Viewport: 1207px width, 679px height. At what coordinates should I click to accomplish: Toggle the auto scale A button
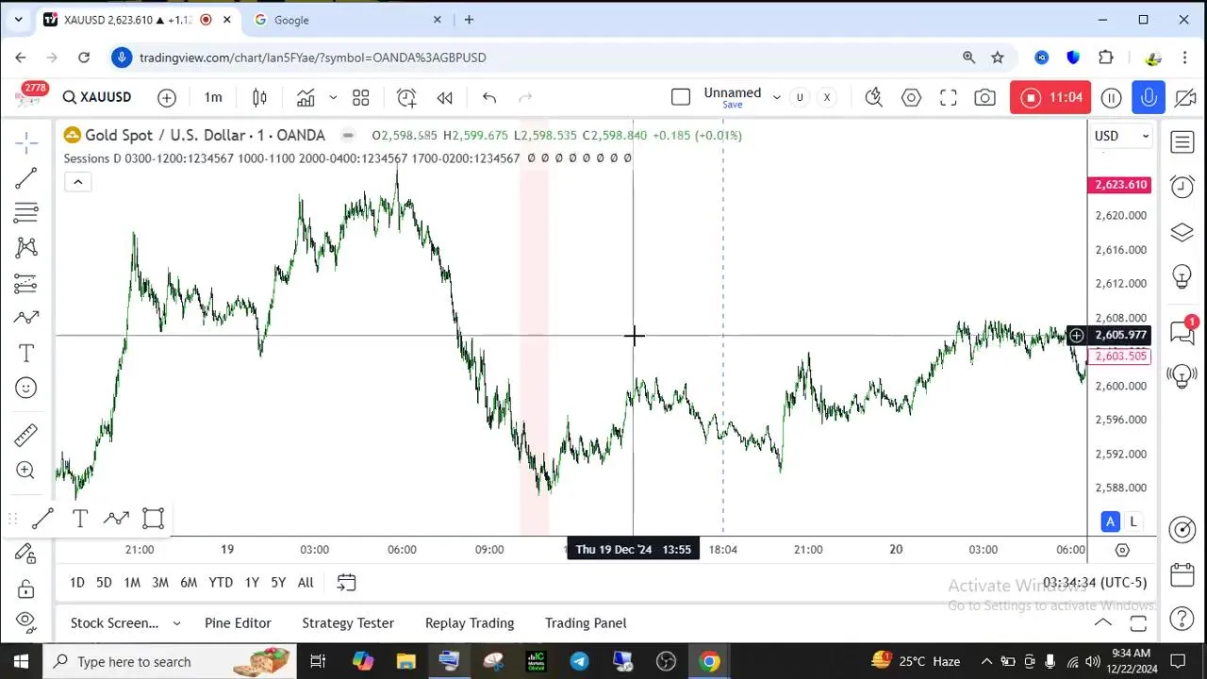point(1111,522)
